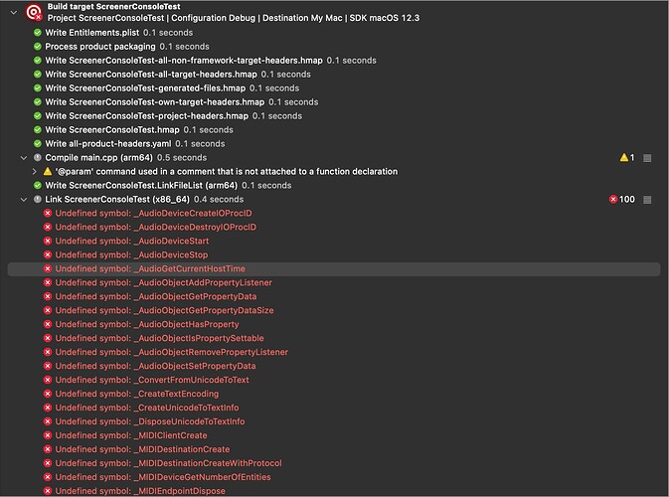Select error 'Undefined symbol: _CreateTextEncoding'

(137, 394)
